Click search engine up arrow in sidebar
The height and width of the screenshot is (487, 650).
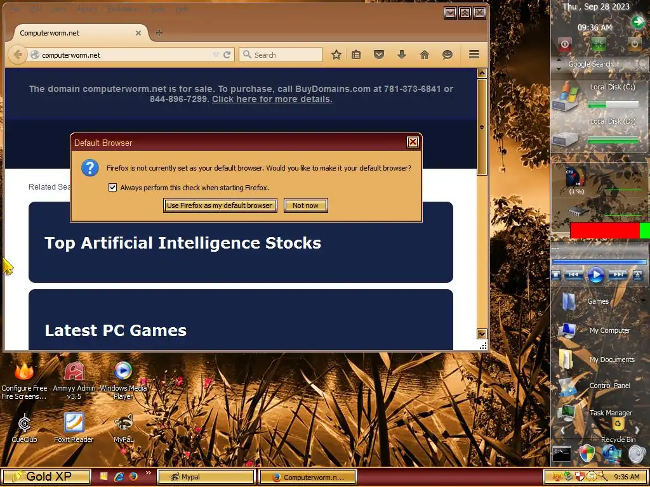pyautogui.click(x=559, y=60)
